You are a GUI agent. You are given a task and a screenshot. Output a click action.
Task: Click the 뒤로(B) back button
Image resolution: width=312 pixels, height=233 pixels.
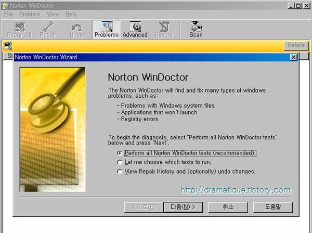tap(144, 207)
